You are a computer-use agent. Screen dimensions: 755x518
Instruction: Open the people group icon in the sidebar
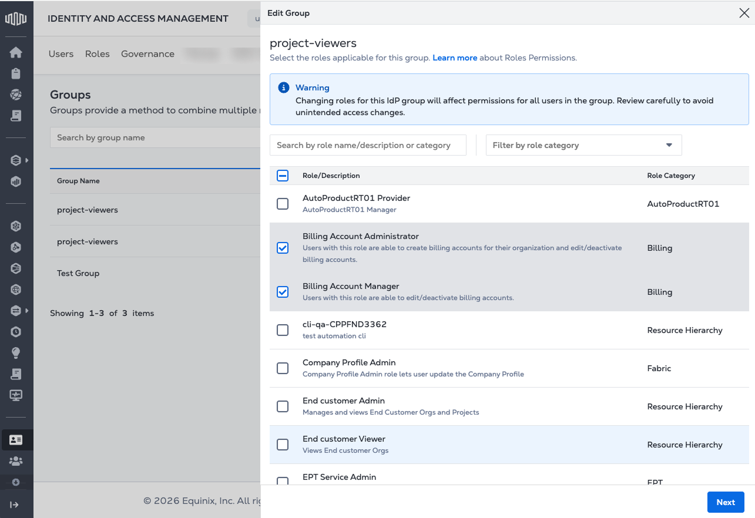click(16, 461)
